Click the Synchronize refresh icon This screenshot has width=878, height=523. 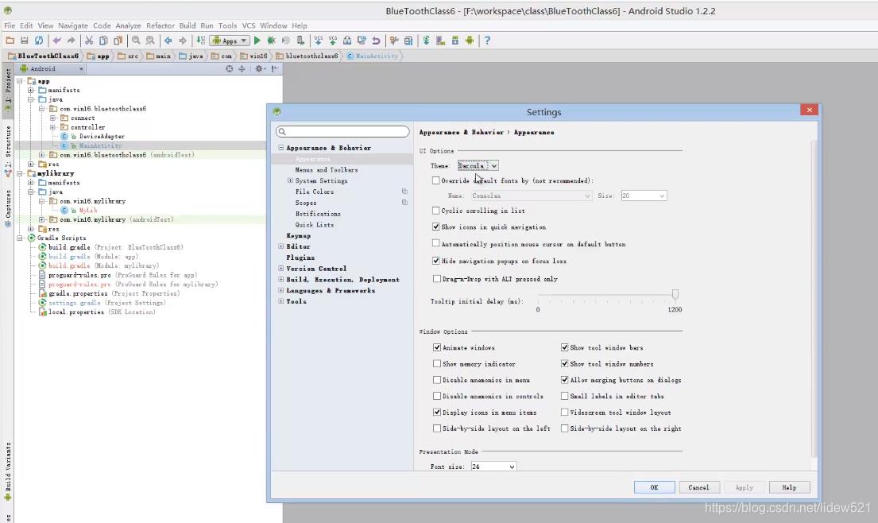38,41
